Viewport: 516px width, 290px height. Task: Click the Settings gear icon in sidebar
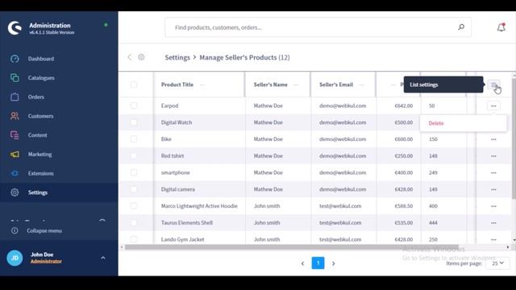[15, 193]
